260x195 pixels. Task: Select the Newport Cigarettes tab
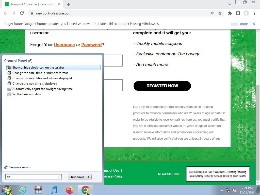(32, 4)
